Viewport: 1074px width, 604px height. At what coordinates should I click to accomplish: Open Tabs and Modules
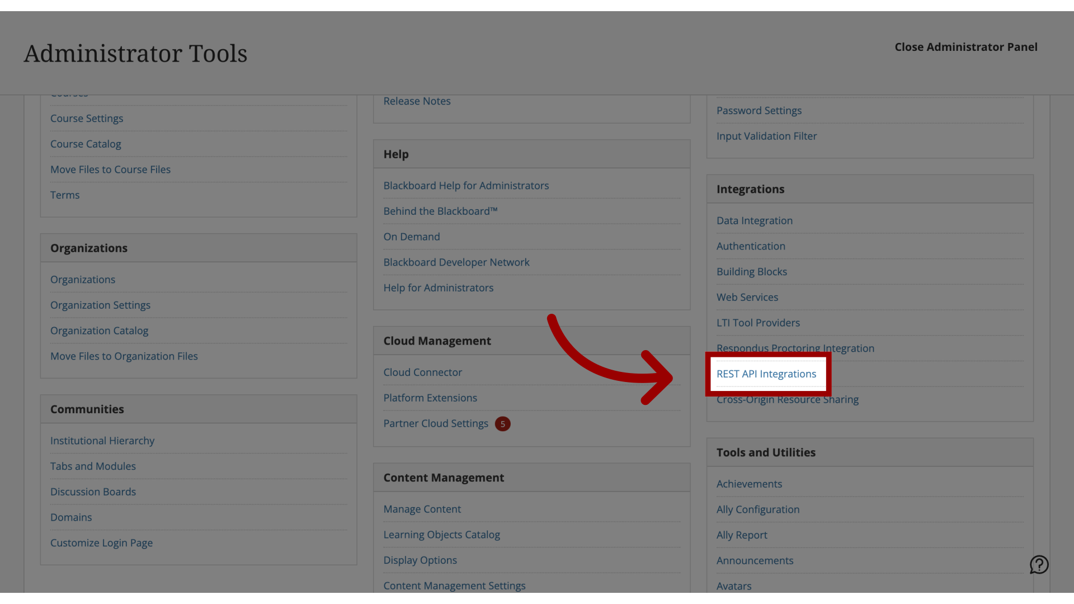[93, 466]
